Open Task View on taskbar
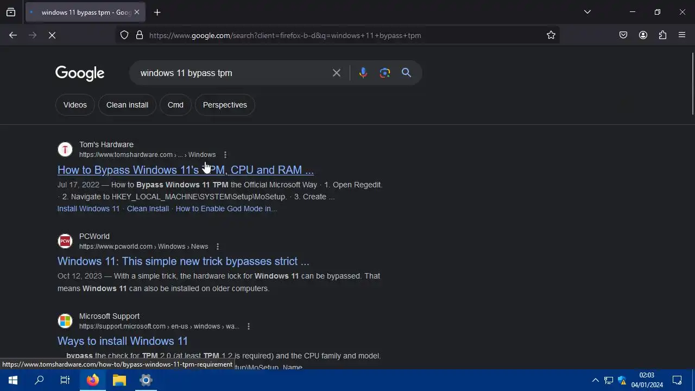Screen dimensions: 695x391 point(65,380)
